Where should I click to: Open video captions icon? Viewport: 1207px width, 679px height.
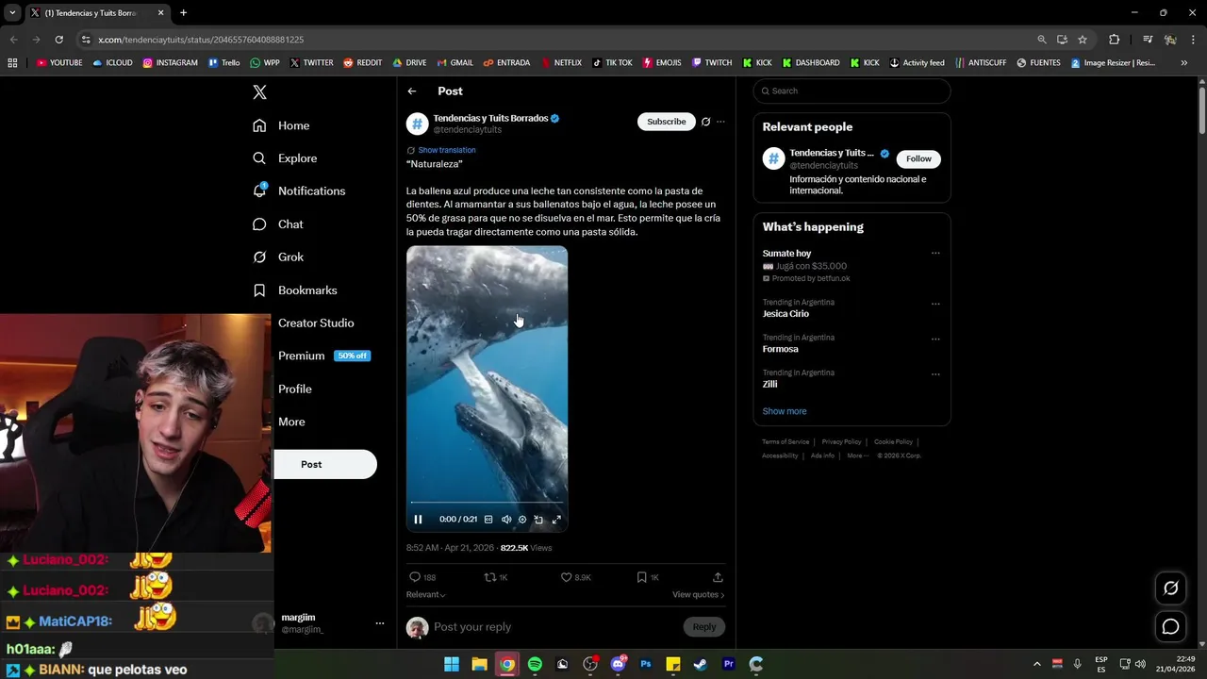[x=488, y=520]
